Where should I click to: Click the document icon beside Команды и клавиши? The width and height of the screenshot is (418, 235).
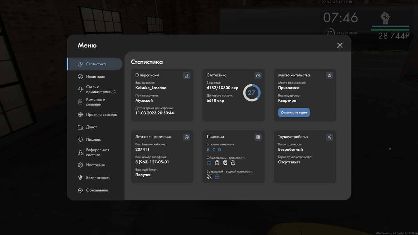coord(80,102)
